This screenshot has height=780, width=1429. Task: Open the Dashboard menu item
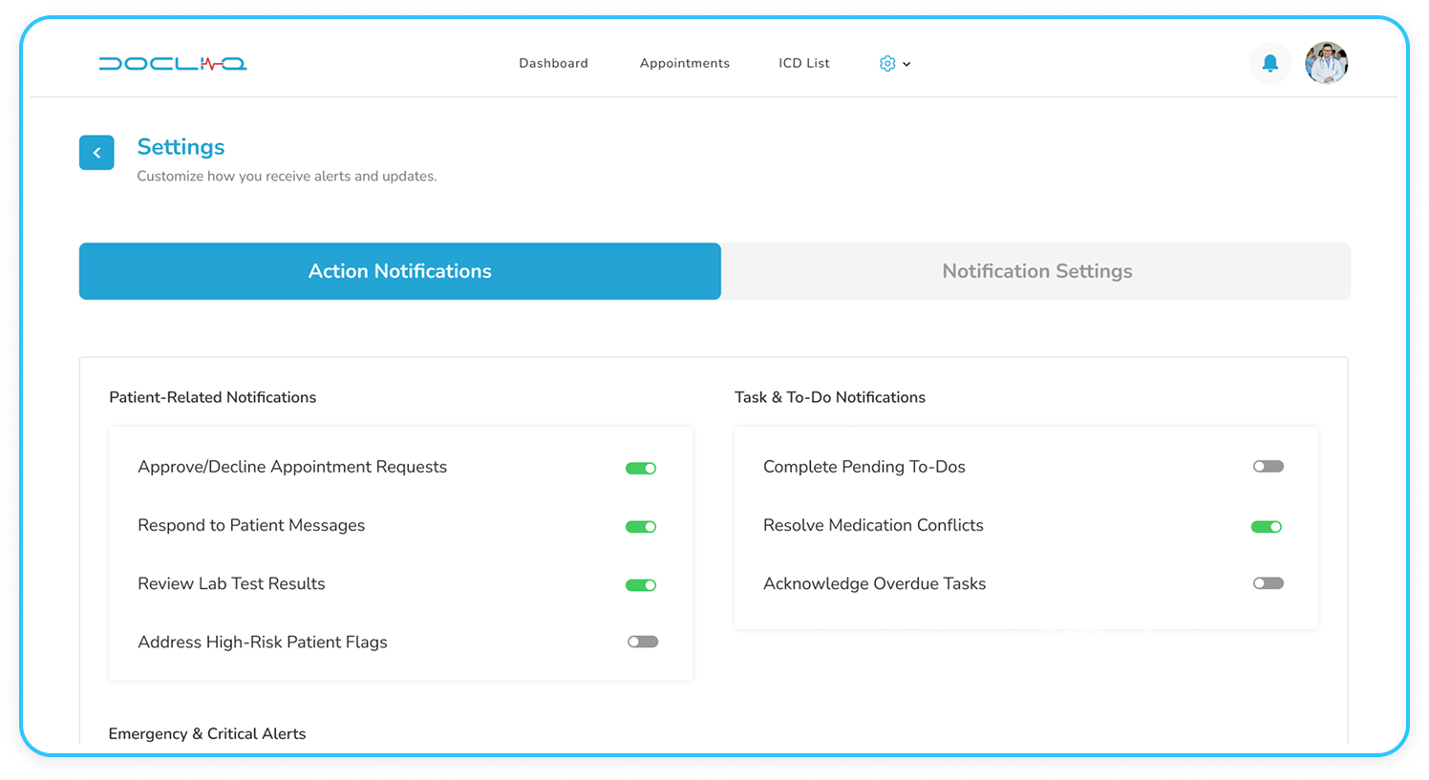pos(553,63)
